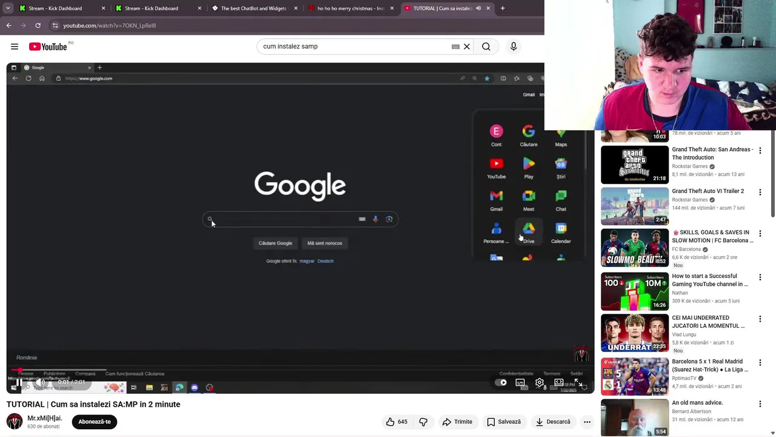Viewport: 776px width, 437px height.
Task: Enter fullscreen mode in player
Action: click(x=578, y=382)
